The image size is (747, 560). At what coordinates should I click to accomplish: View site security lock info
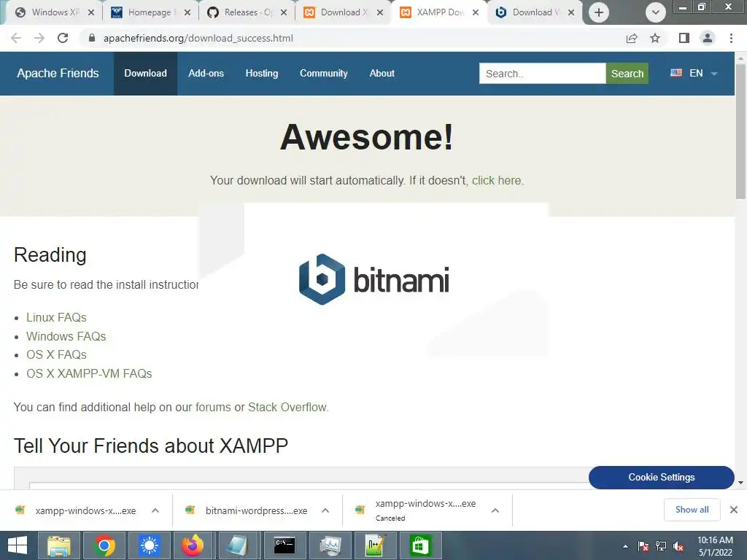click(92, 38)
